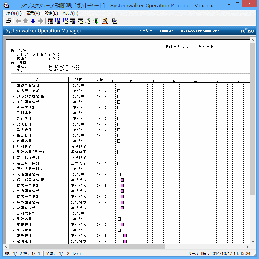The image size is (259, 259).
Task: Click the Gantt bar of '売上月末集計'
Action: pyautogui.click(x=118, y=163)
